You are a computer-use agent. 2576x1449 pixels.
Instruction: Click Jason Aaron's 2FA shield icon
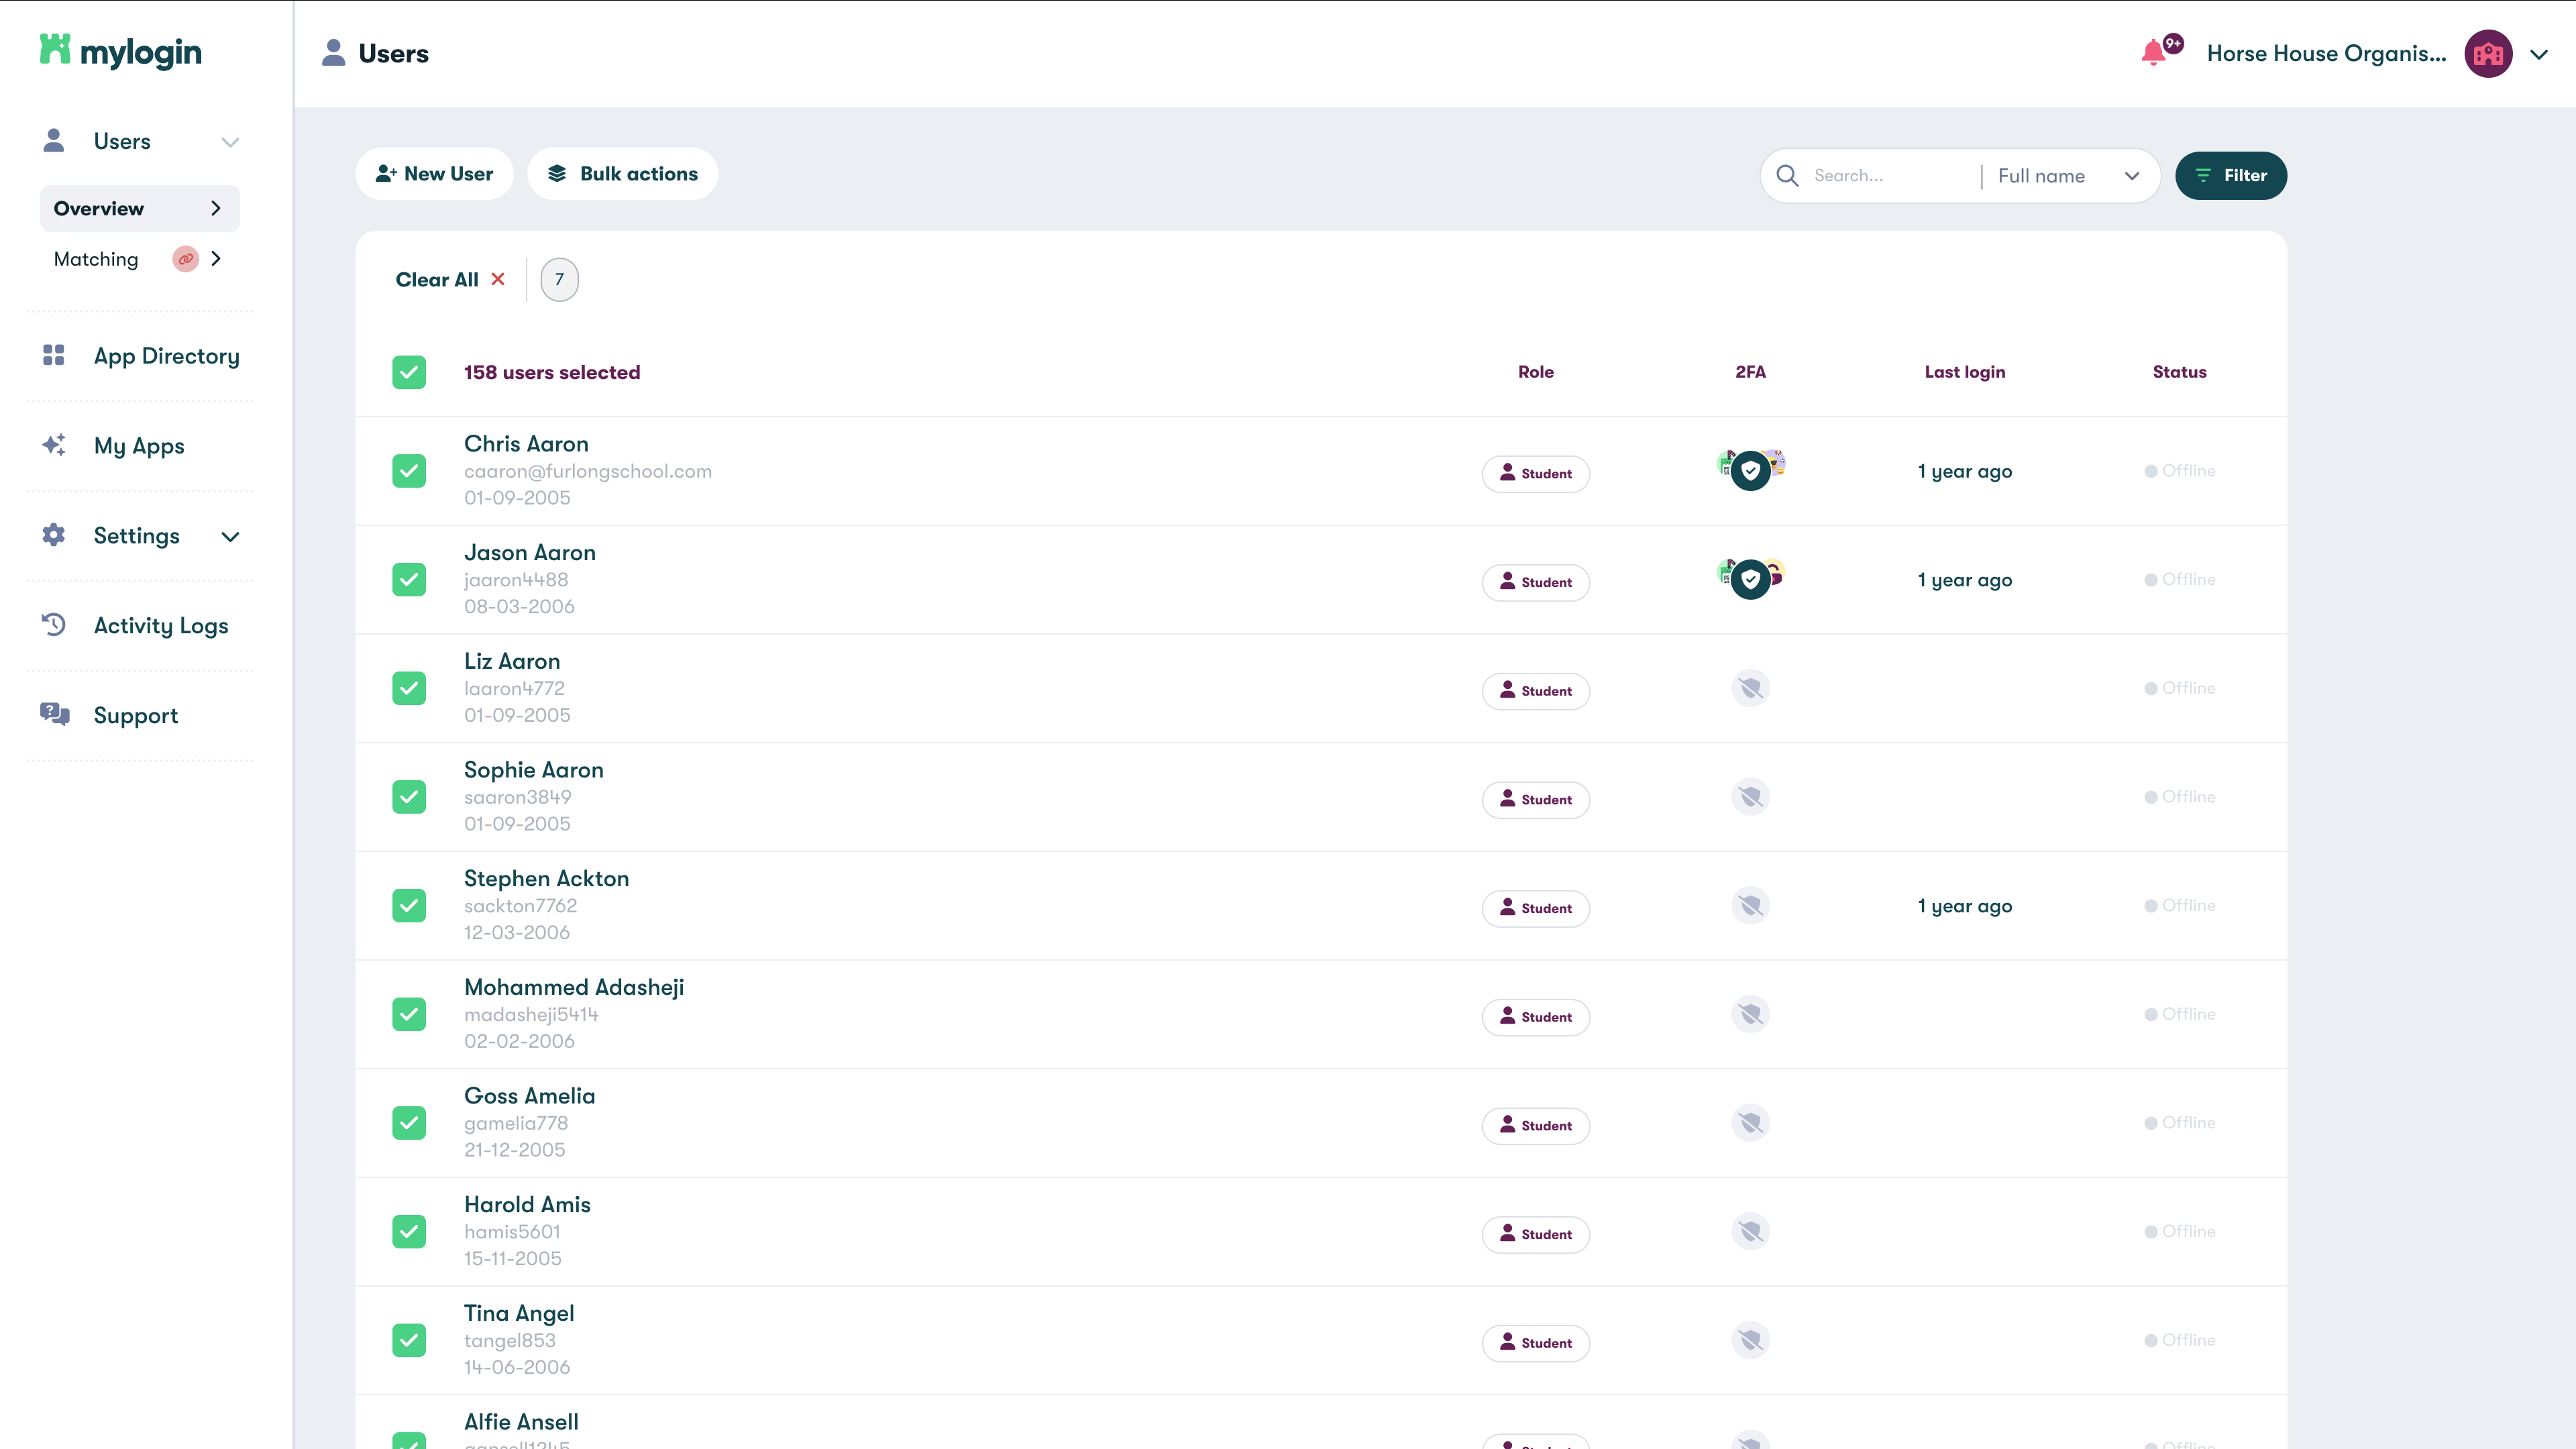pos(1750,580)
